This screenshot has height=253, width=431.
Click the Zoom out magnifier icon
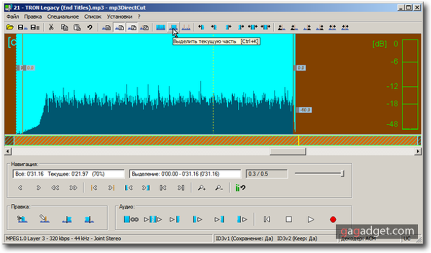[x=219, y=188]
